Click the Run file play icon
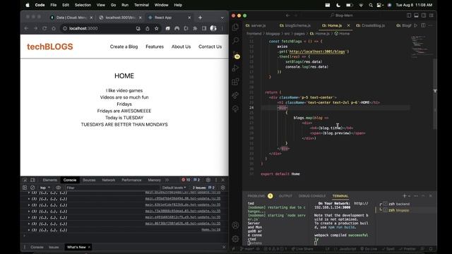Screen dimensions: 452x254 click(415, 25)
